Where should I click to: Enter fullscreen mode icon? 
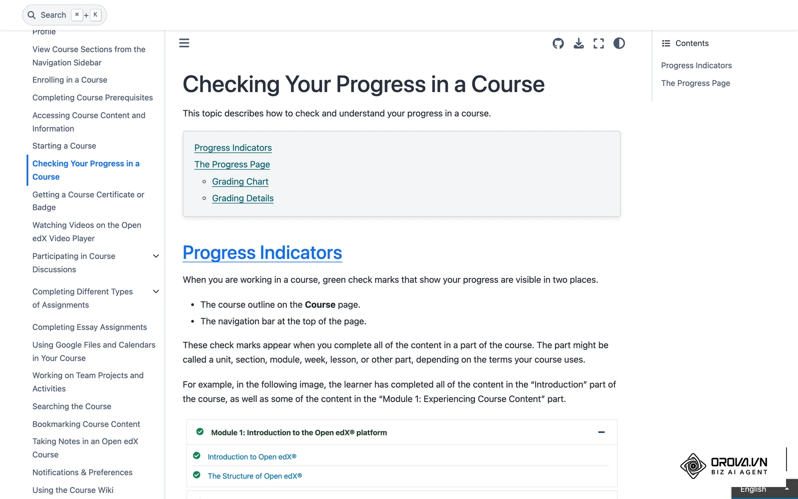coord(598,43)
